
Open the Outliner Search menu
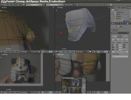tap(124, 8)
